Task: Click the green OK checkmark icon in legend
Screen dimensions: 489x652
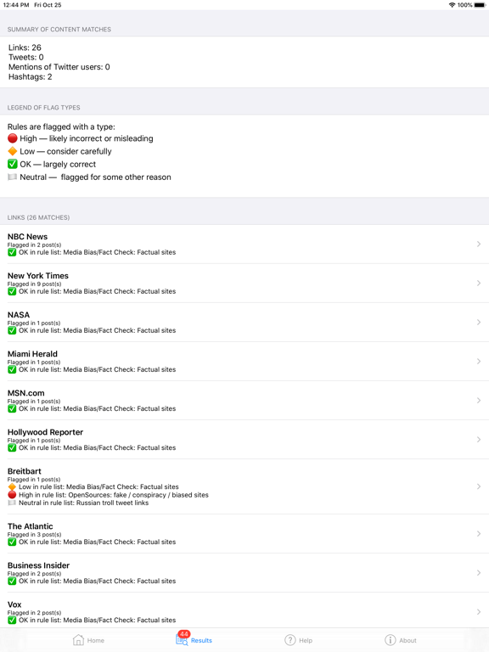Action: tap(12, 164)
